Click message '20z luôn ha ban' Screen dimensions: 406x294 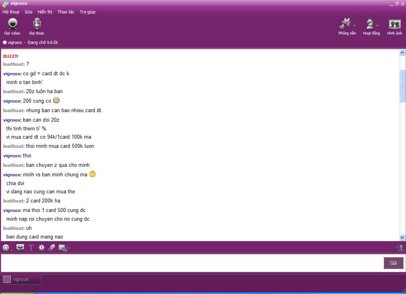pos(44,92)
